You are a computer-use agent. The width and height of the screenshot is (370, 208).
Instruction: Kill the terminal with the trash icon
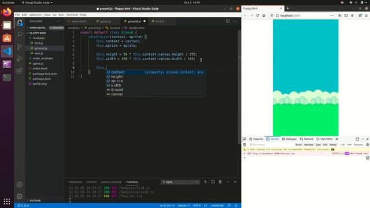point(220,182)
